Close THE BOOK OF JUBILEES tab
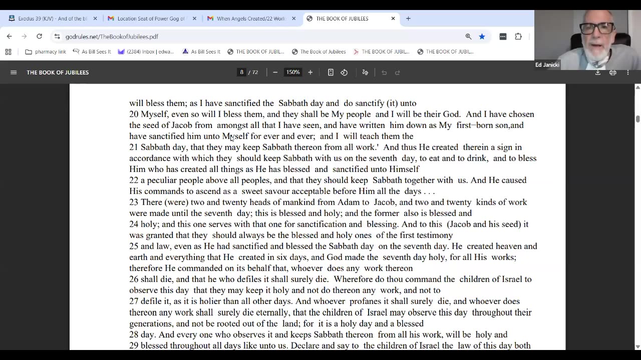The image size is (641, 360). tap(393, 18)
